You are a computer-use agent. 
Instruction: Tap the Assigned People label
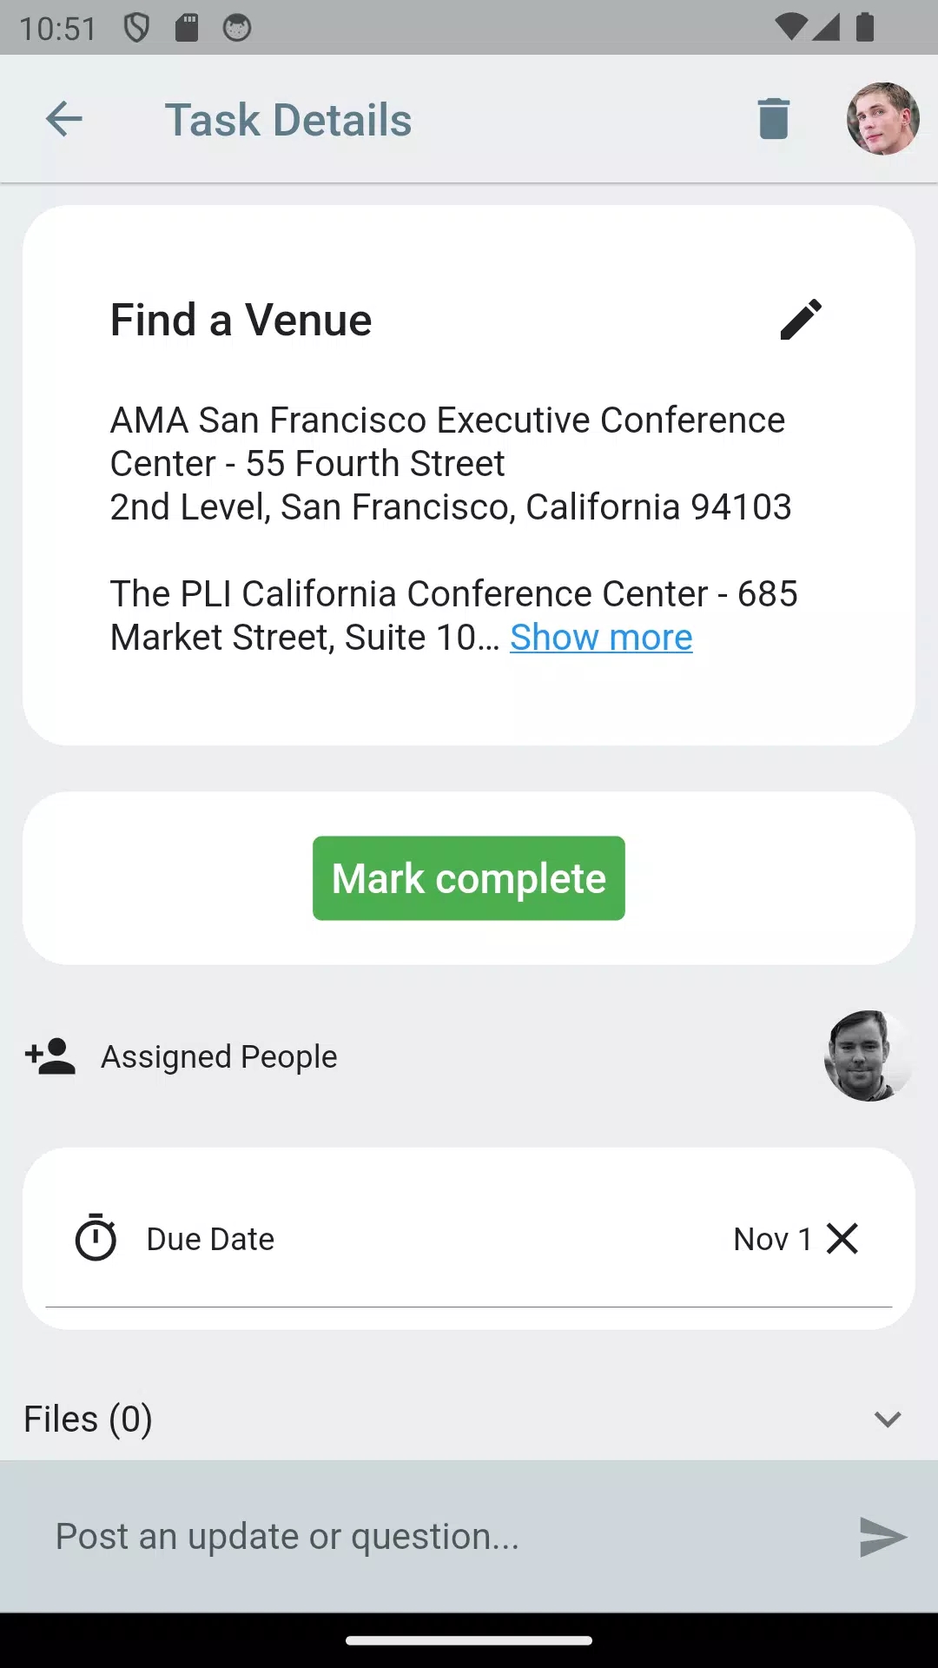(x=219, y=1057)
